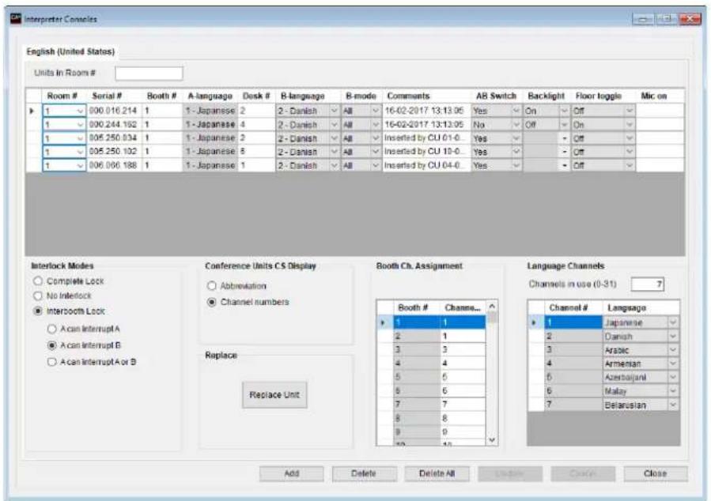Open Arabic language channel dropdown
This screenshot has width=711, height=501.
(673, 350)
